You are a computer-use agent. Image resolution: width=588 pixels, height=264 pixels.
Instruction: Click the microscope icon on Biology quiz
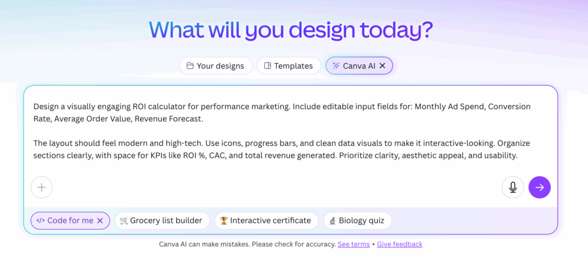[332, 220]
